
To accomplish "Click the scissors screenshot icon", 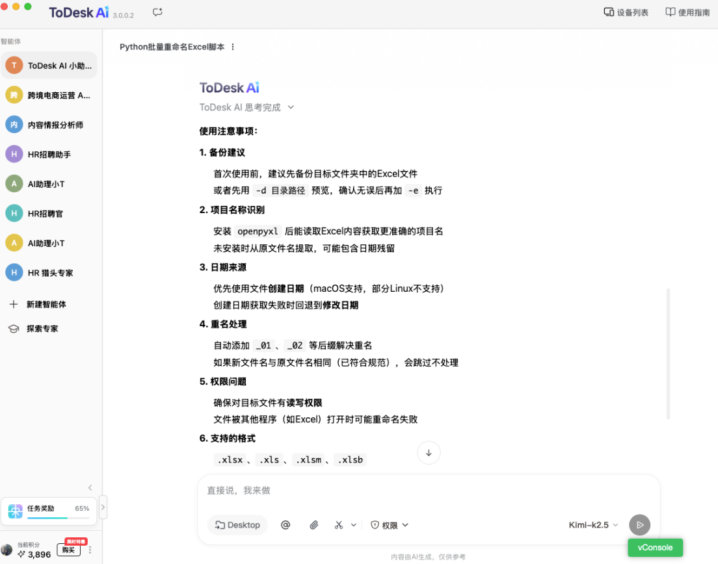I will (x=339, y=525).
